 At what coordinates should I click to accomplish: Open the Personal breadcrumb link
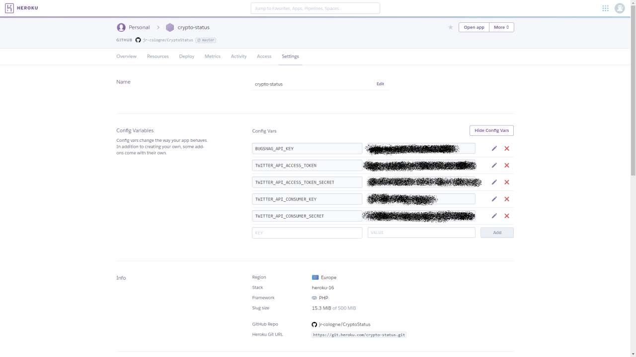(x=139, y=27)
